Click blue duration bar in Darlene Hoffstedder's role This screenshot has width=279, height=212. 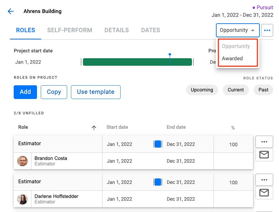point(158,182)
